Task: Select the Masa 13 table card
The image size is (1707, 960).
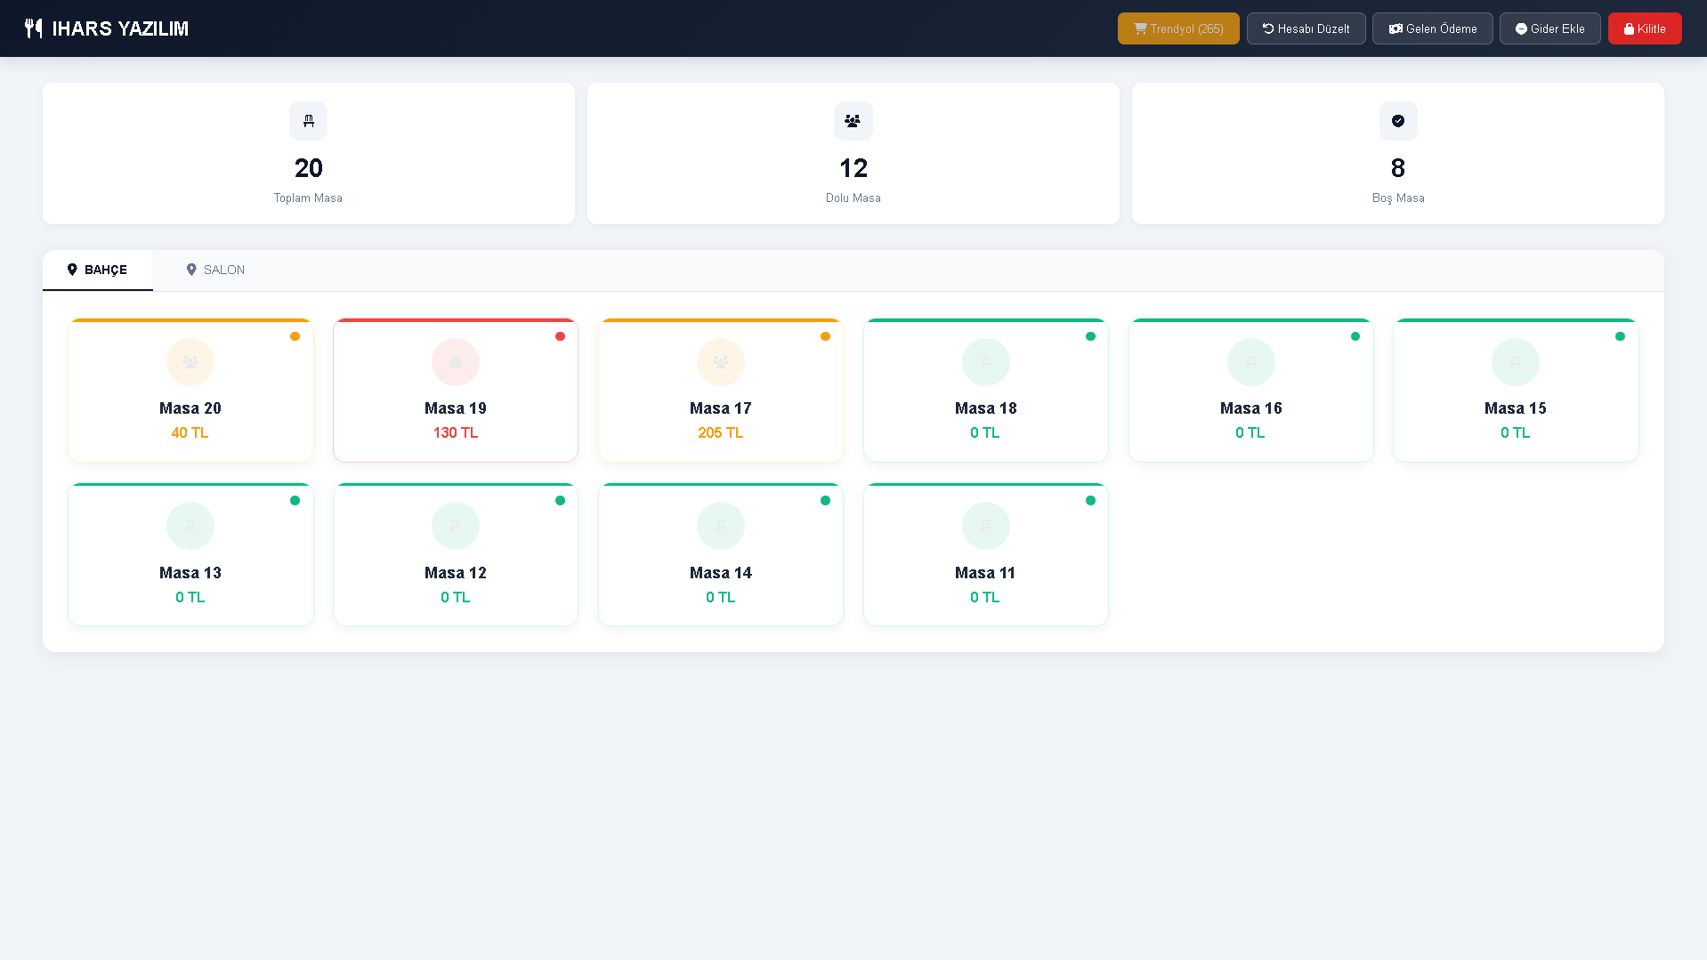Action: (190, 556)
